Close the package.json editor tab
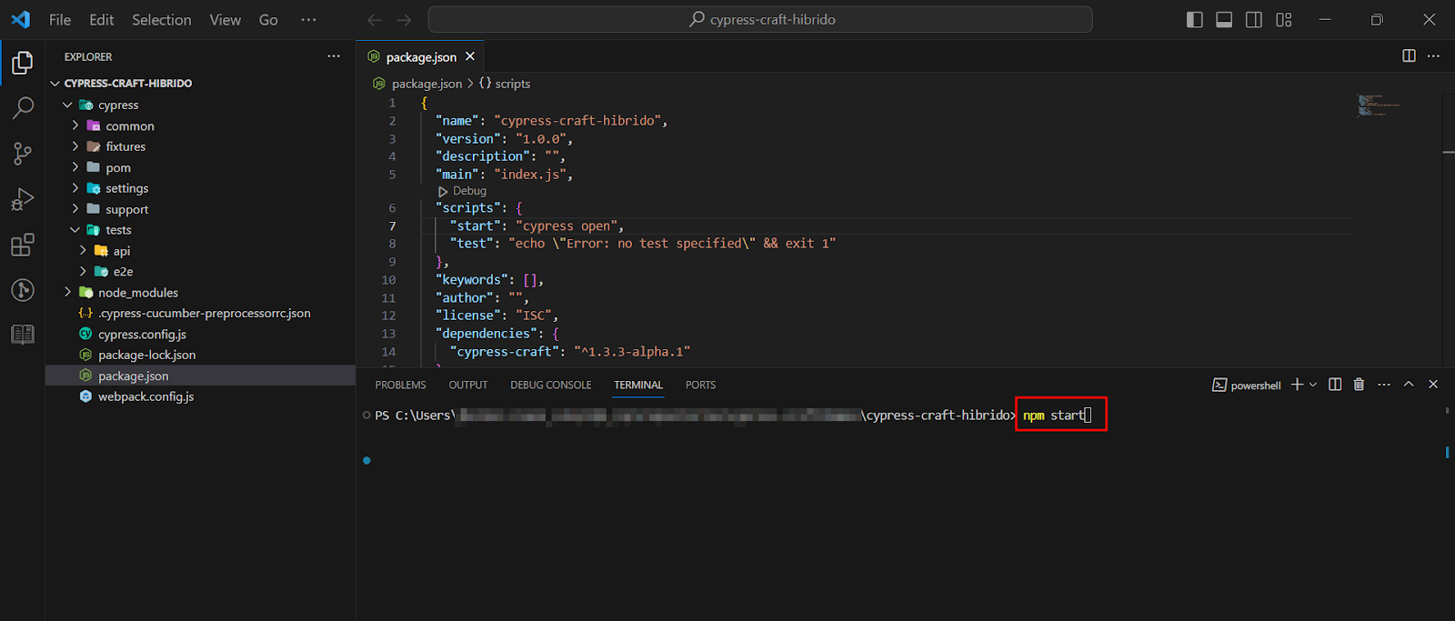1455x621 pixels. 470,56
